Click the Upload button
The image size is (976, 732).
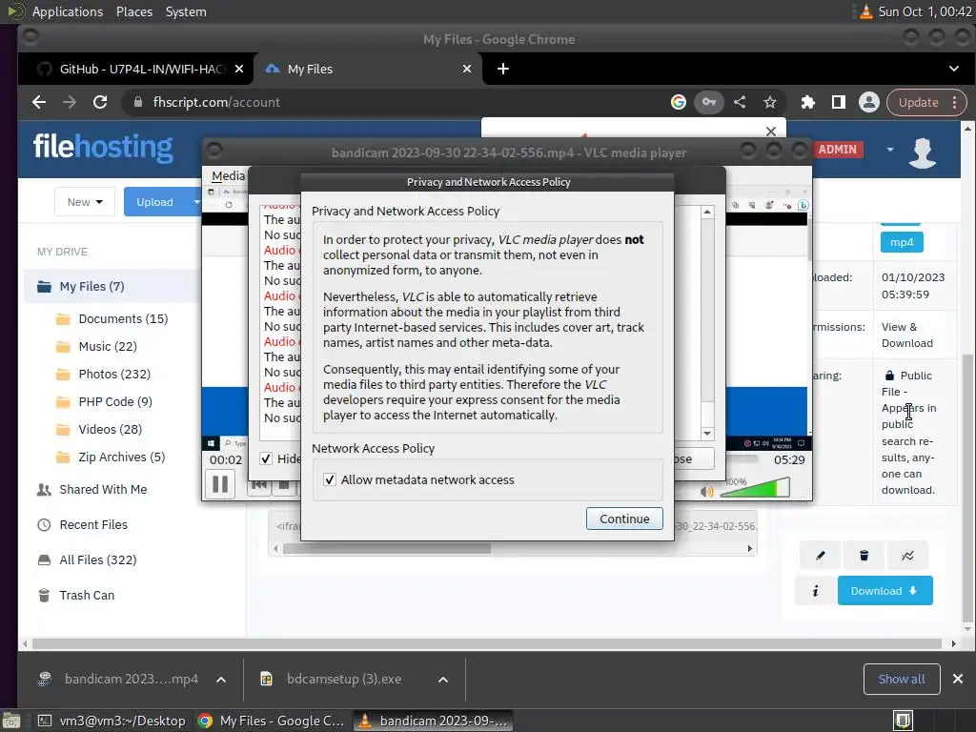pyautogui.click(x=155, y=202)
